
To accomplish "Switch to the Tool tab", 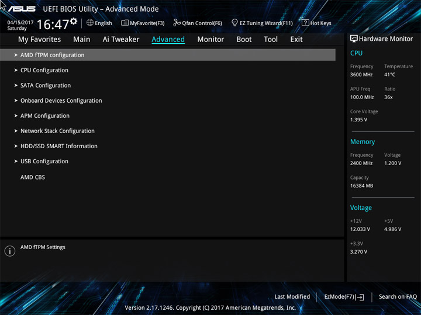I will [271, 40].
